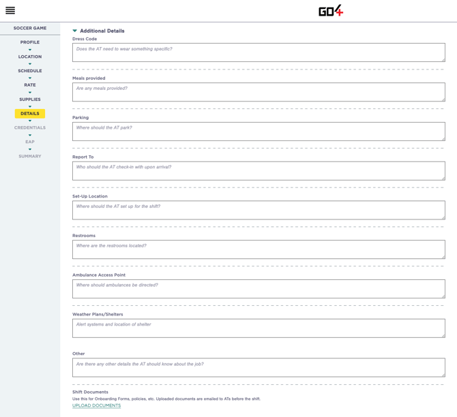Click the GO4 logo
The height and width of the screenshot is (417, 457).
pos(331,10)
